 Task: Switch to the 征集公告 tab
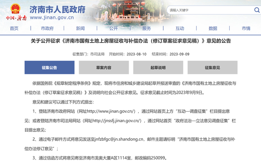[x=50, y=67]
